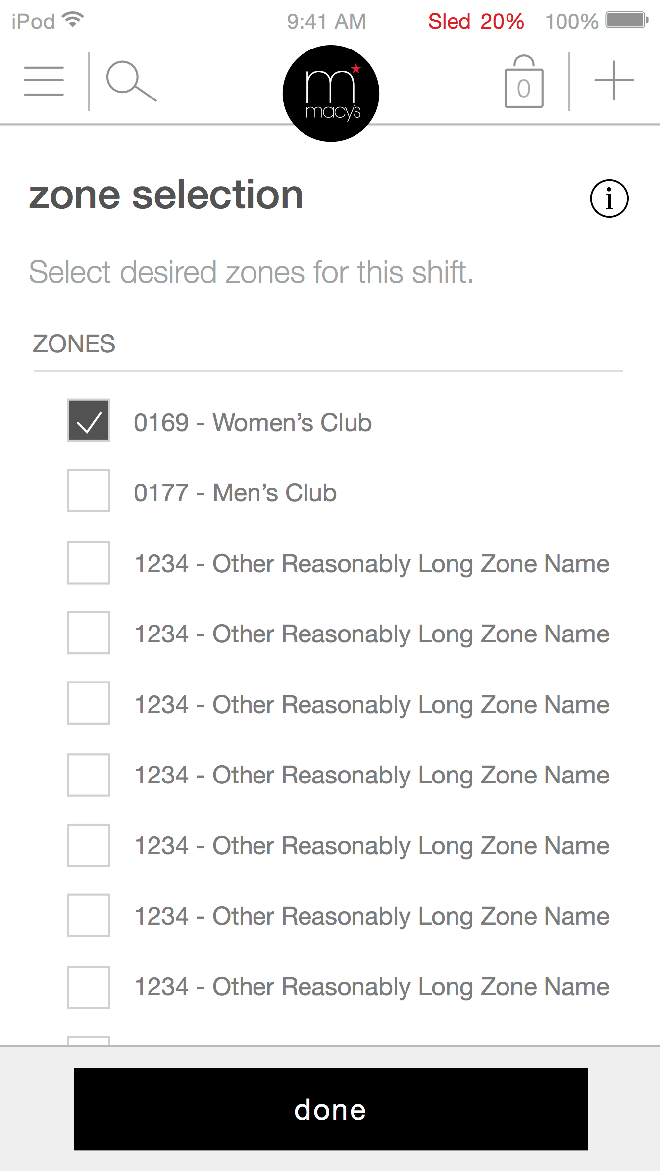Tap the Sled 20% status indicator

(x=475, y=22)
